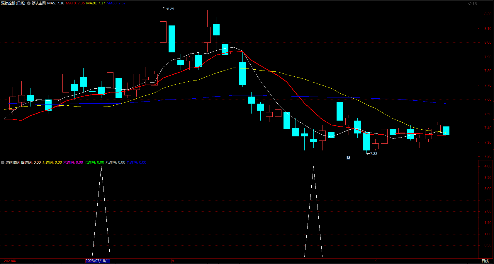Click the 财 financial marker icon
494x264 pixels.
pyautogui.click(x=348, y=157)
